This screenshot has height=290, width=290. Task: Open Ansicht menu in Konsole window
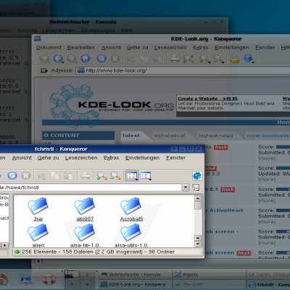27,30
